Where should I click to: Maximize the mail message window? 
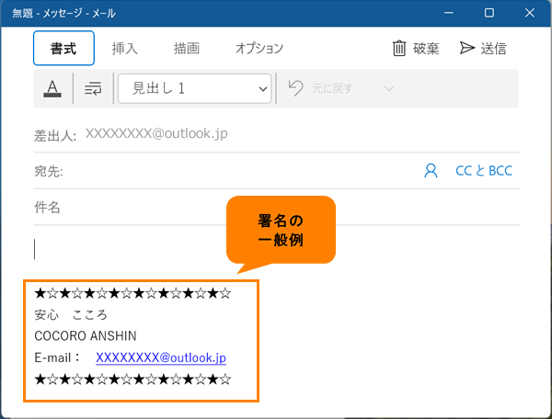coord(489,13)
